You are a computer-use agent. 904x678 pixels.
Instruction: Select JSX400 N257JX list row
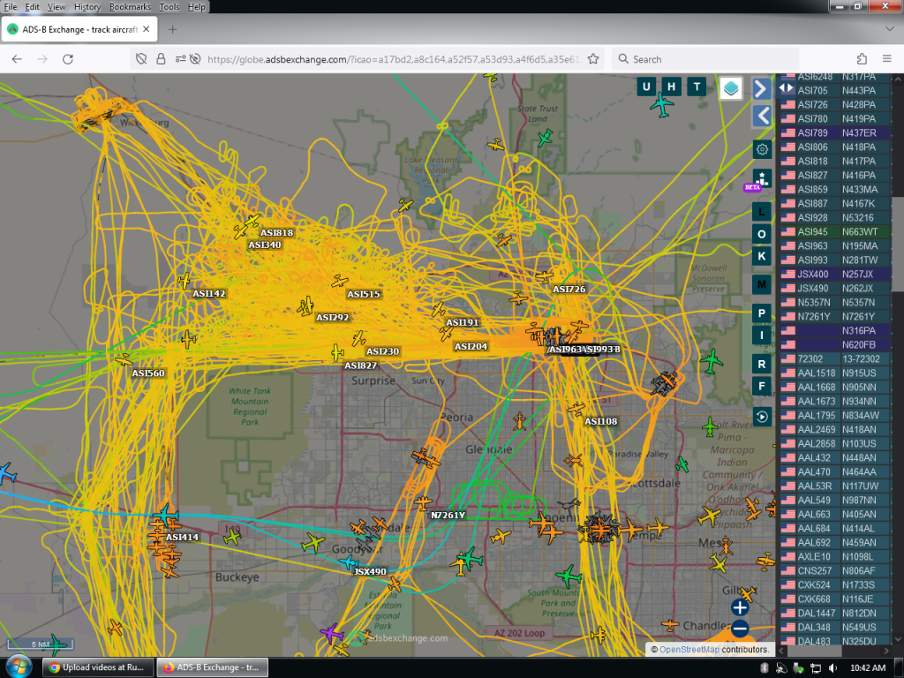[834, 274]
